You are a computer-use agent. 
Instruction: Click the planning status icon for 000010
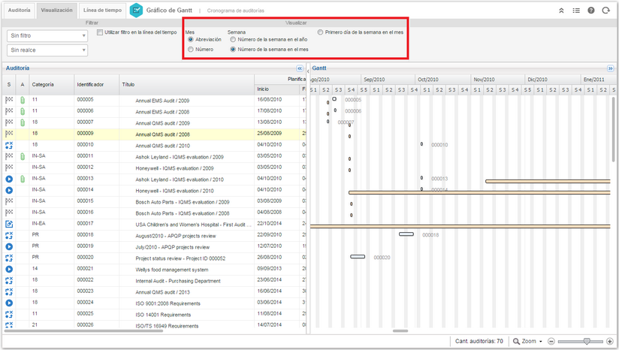pyautogui.click(x=9, y=145)
